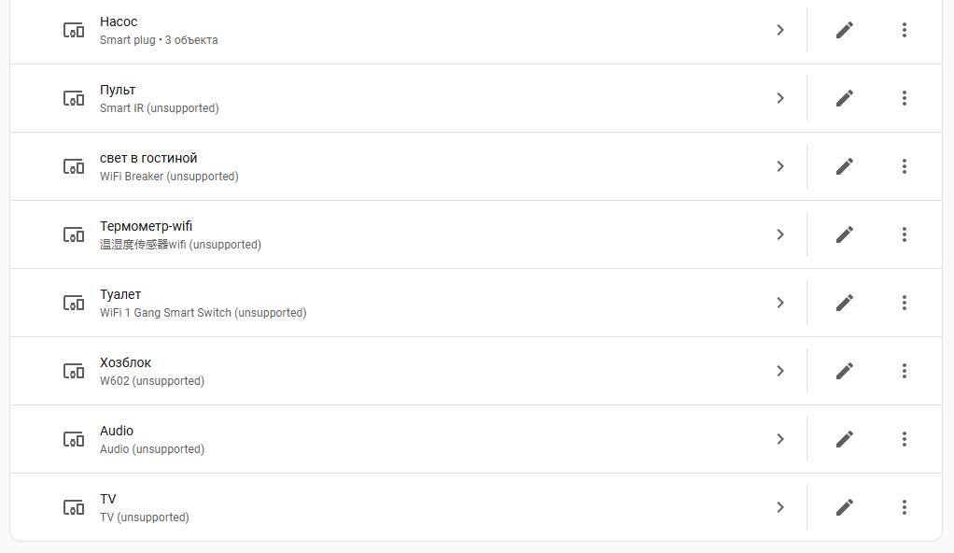Edit the Насос device with pencil icon
Screen dimensions: 954x553
click(x=845, y=30)
